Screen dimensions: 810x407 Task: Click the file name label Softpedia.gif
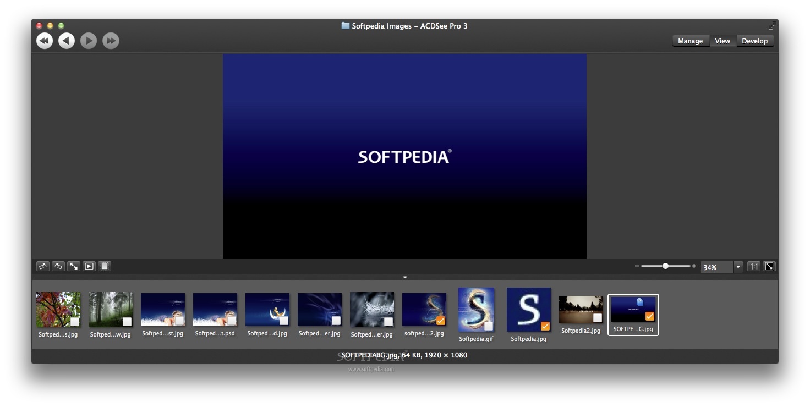(x=477, y=339)
